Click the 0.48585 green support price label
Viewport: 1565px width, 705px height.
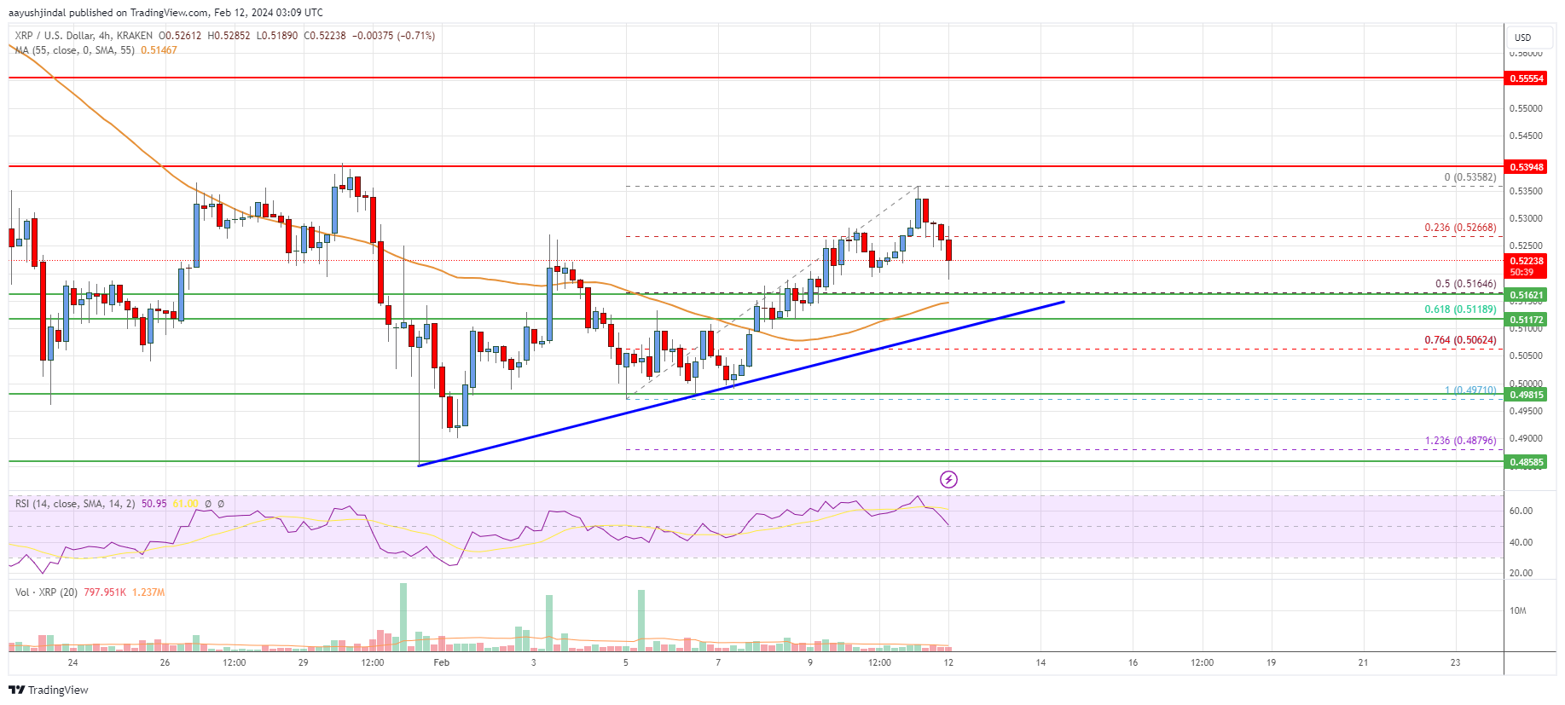pyautogui.click(x=1527, y=462)
